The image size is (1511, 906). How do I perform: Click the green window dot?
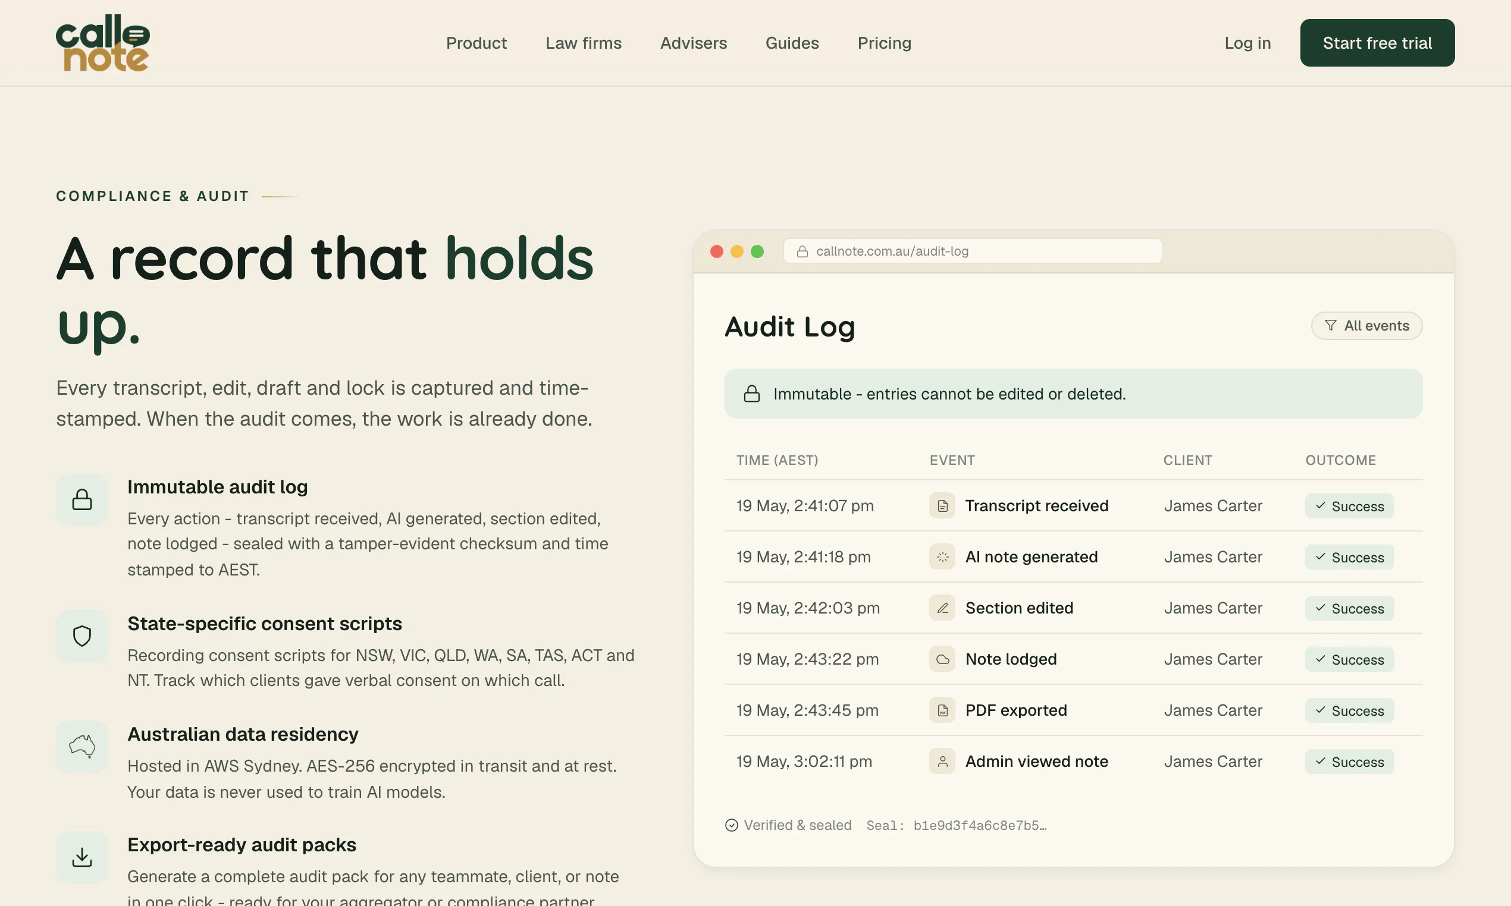pos(757,251)
